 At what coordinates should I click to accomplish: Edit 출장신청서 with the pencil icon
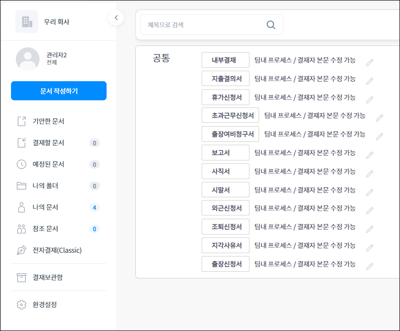(x=369, y=267)
